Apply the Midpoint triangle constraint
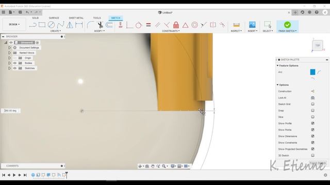The height and width of the screenshot is (185, 330). (x=185, y=25)
